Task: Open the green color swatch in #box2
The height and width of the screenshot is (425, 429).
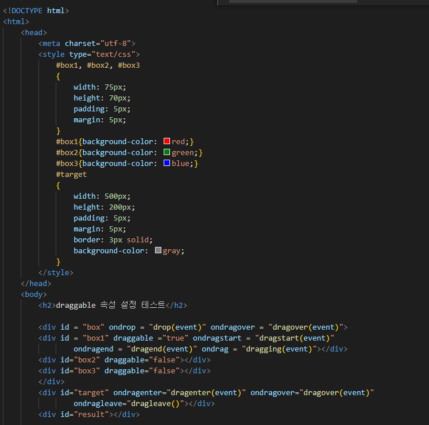Action: 167,152
